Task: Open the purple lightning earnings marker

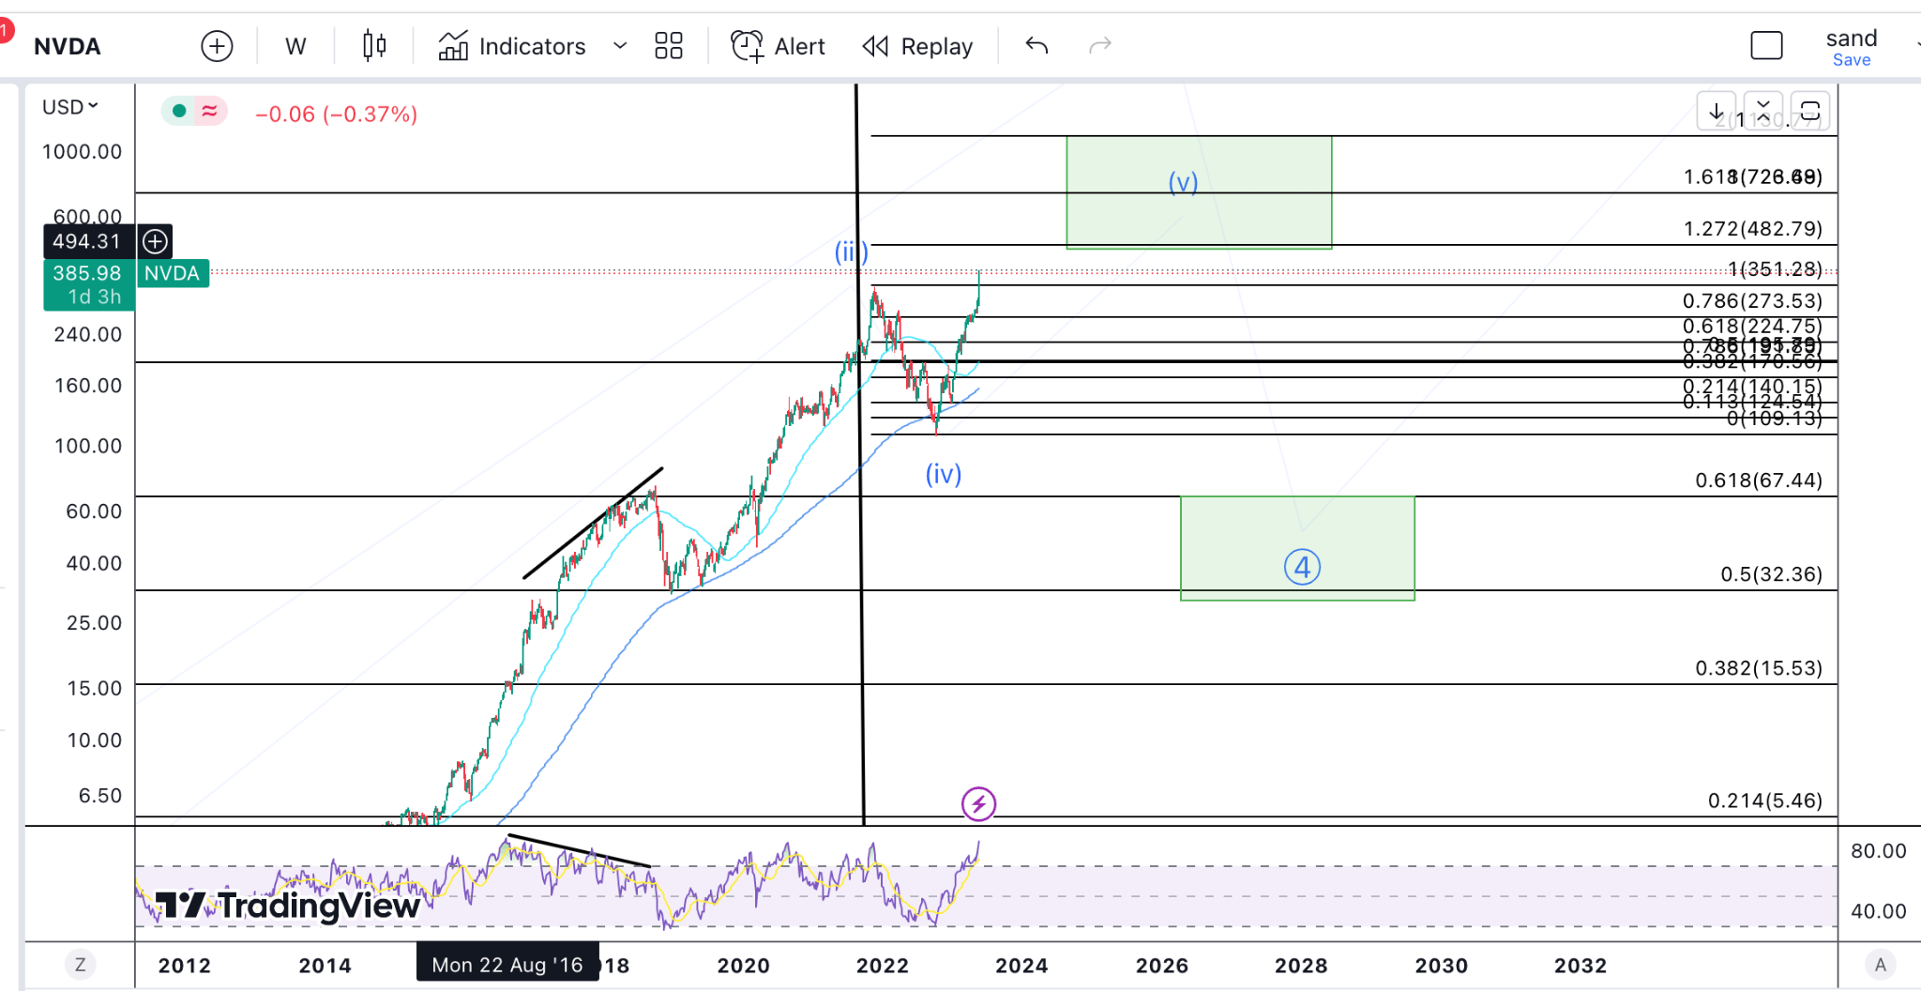Action: click(x=978, y=803)
